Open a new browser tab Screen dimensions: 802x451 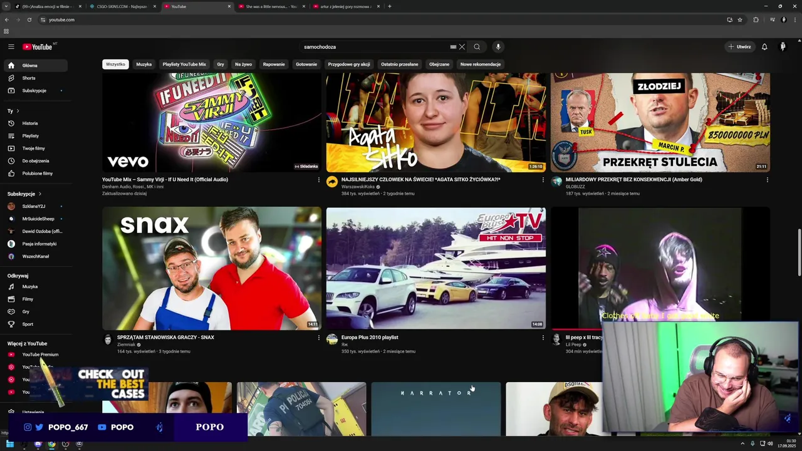[390, 6]
